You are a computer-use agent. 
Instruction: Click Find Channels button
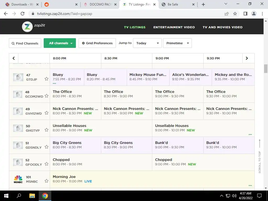click(25, 43)
